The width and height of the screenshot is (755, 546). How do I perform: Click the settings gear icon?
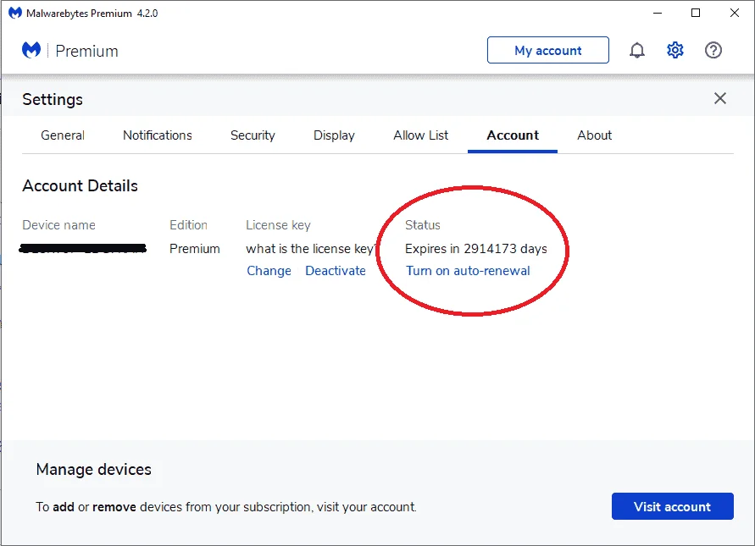point(675,50)
